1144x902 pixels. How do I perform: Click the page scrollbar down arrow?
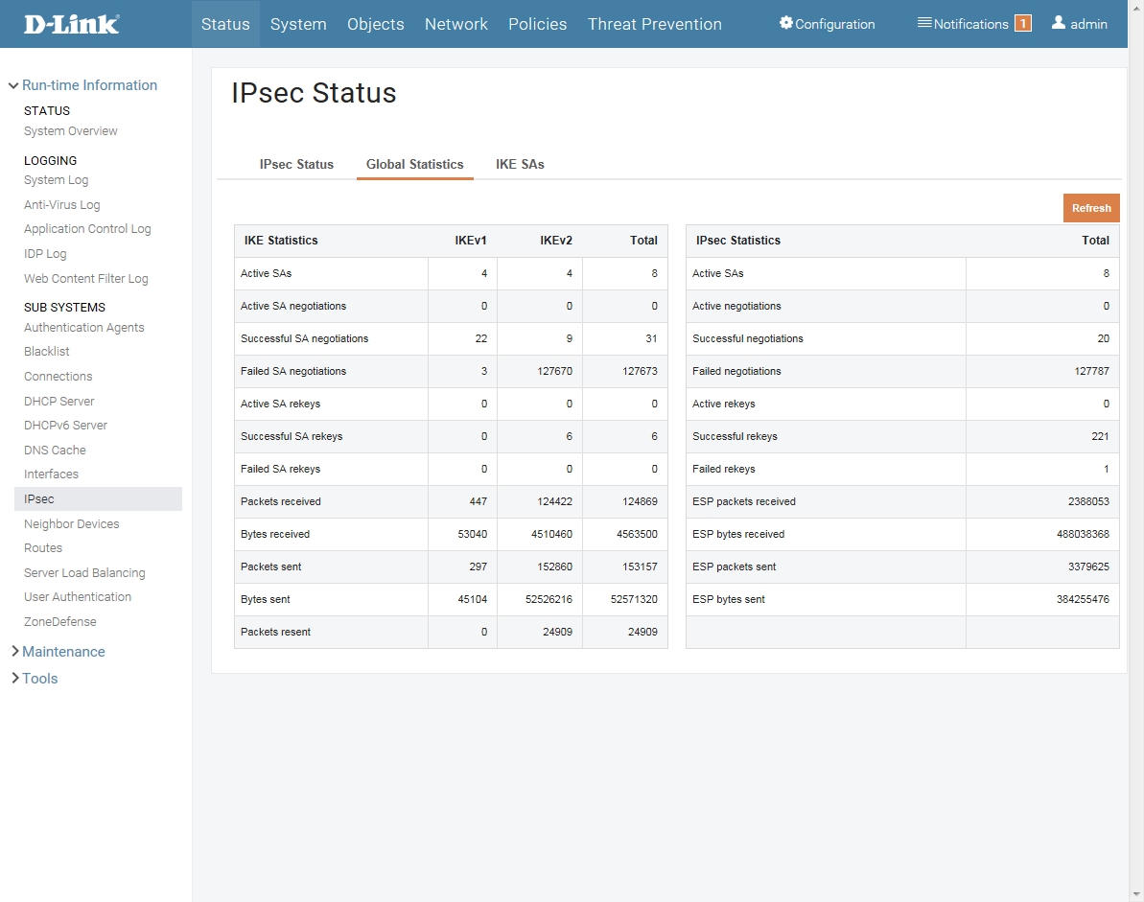(x=1136, y=894)
